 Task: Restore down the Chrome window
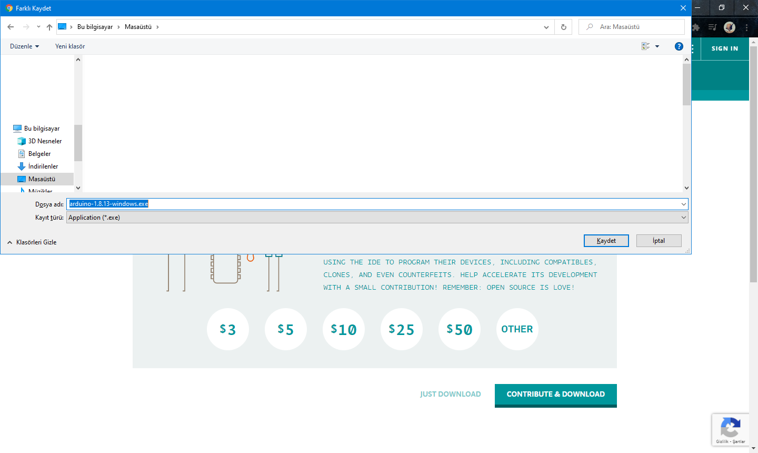point(722,8)
